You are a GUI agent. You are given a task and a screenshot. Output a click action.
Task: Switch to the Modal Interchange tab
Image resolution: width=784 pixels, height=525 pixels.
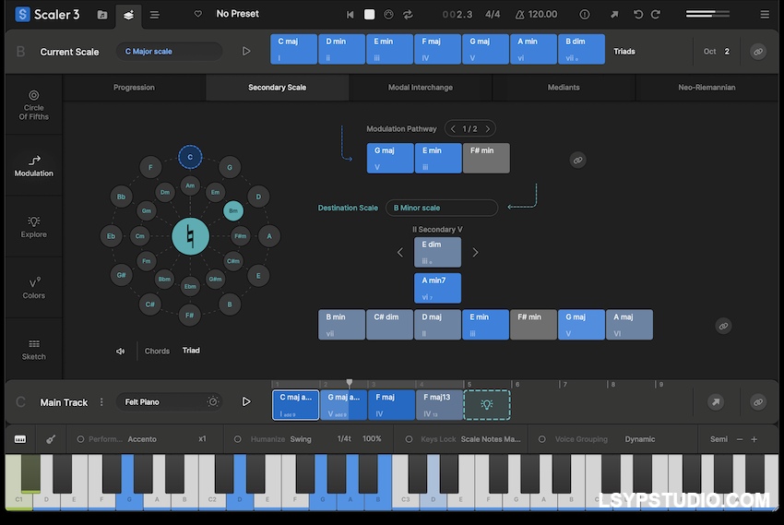(421, 88)
